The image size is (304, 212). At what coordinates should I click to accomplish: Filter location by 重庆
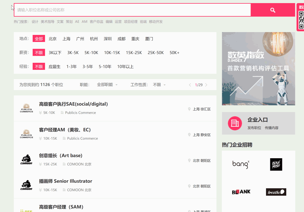coord(135,39)
